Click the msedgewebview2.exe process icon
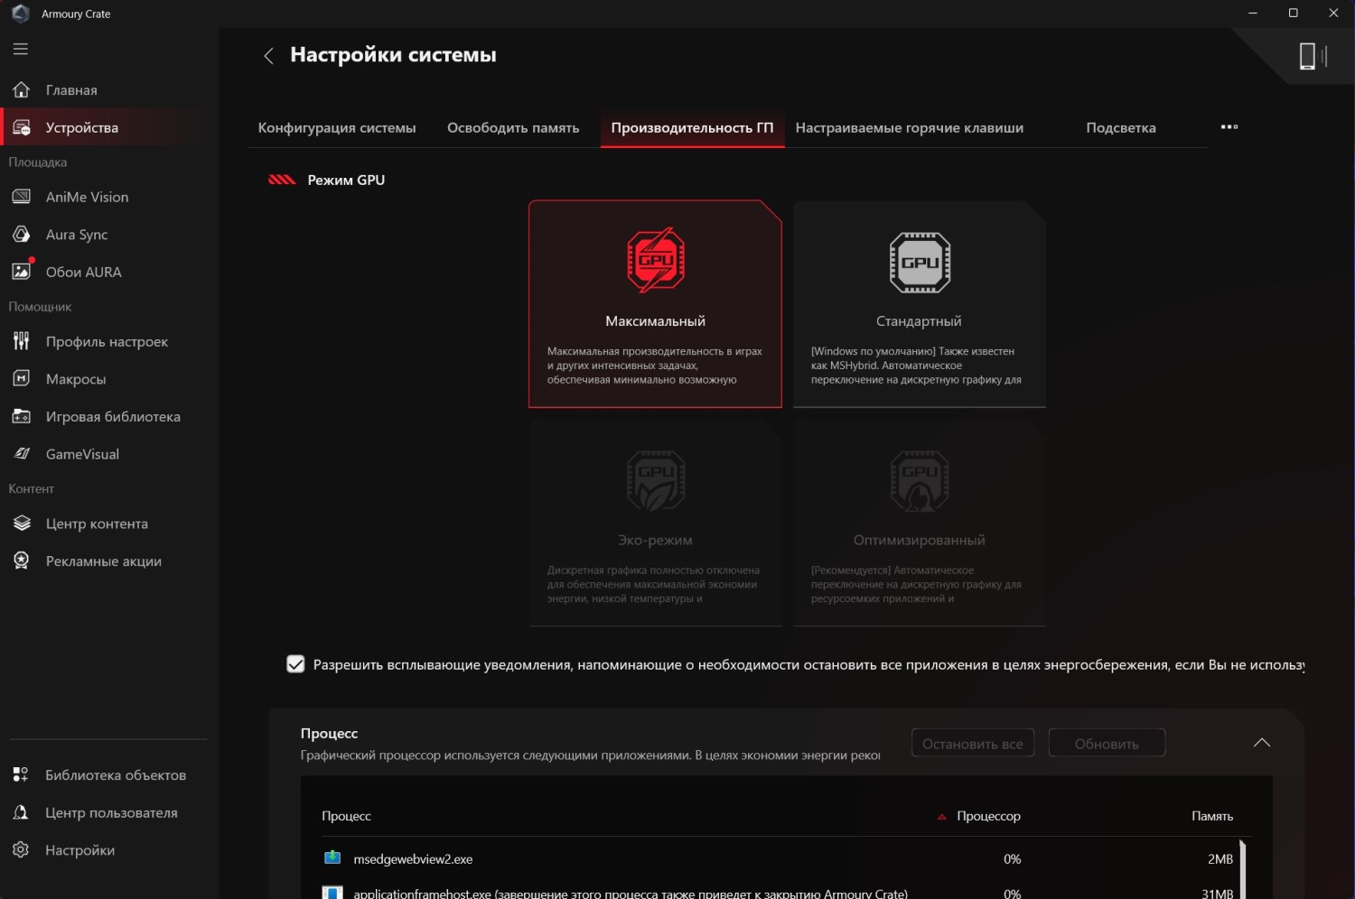 (x=332, y=857)
